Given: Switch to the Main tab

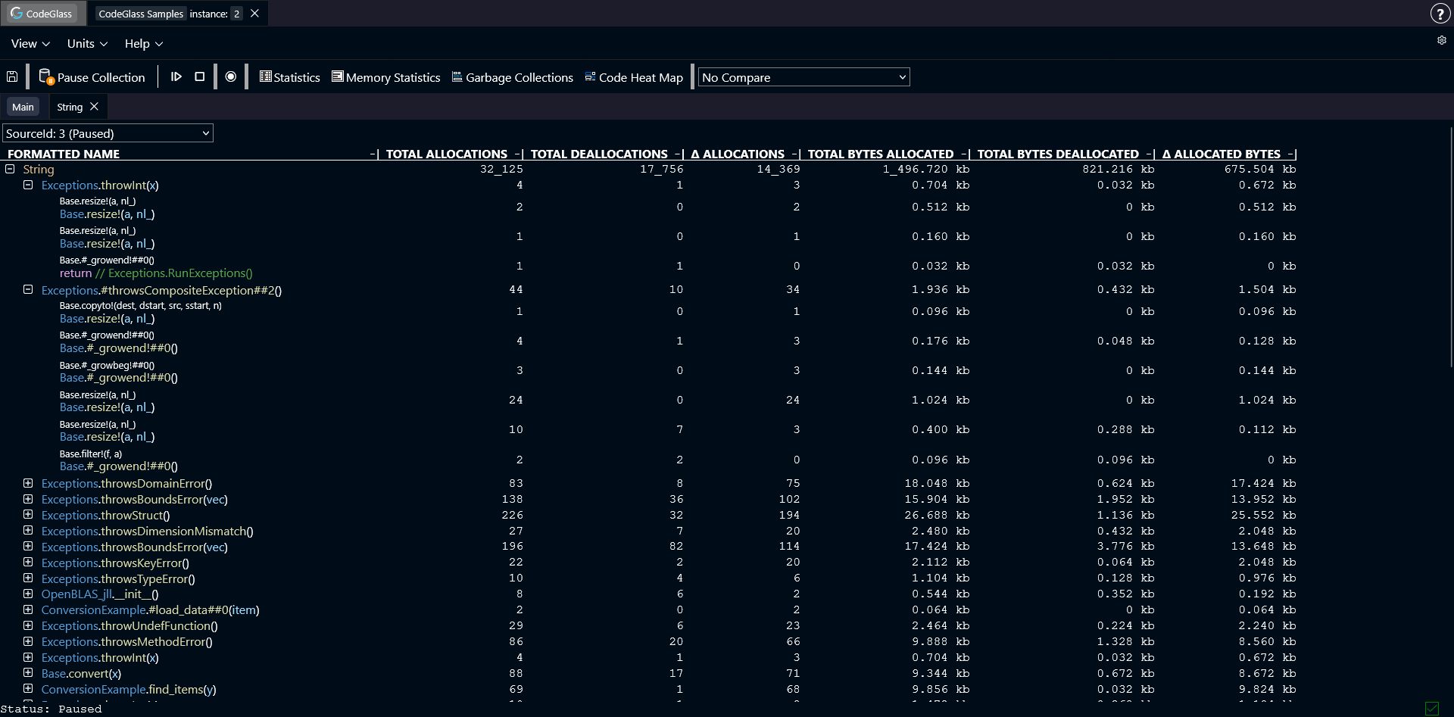Looking at the screenshot, I should click(x=23, y=106).
